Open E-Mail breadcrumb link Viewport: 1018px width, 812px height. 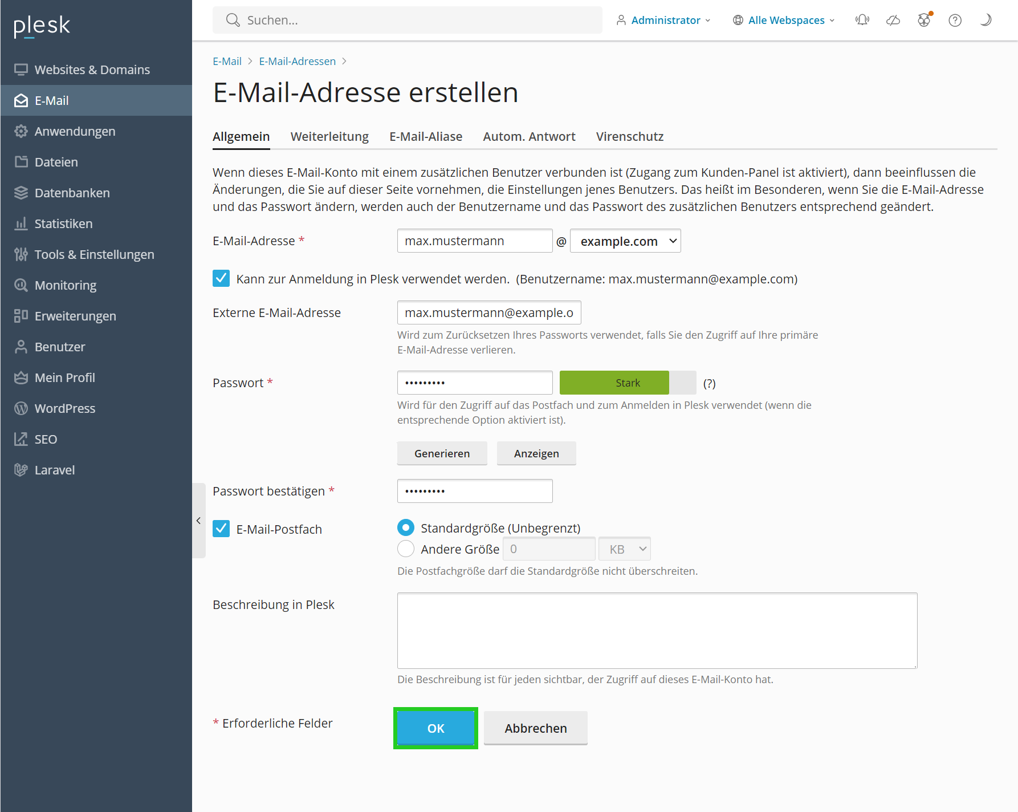tap(227, 61)
